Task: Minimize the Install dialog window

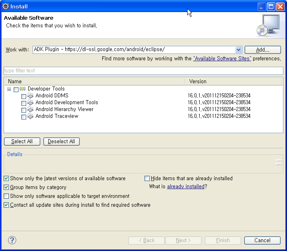Action: [262, 7]
